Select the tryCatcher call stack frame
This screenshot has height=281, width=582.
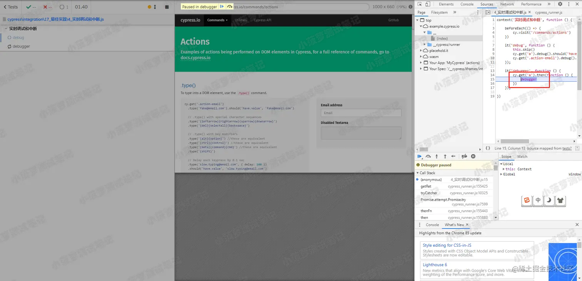coord(454,193)
